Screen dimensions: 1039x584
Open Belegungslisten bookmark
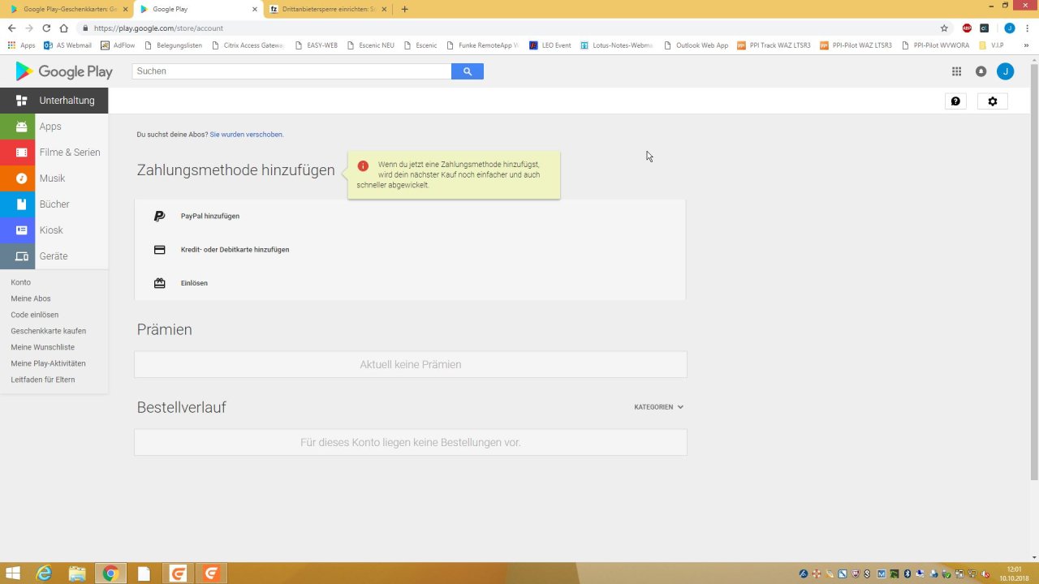tap(174, 45)
